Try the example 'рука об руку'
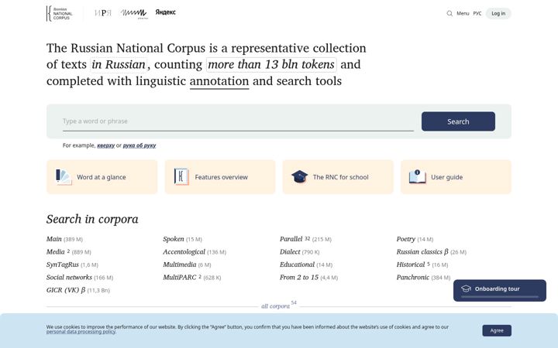This screenshot has height=348, width=558. point(139,145)
